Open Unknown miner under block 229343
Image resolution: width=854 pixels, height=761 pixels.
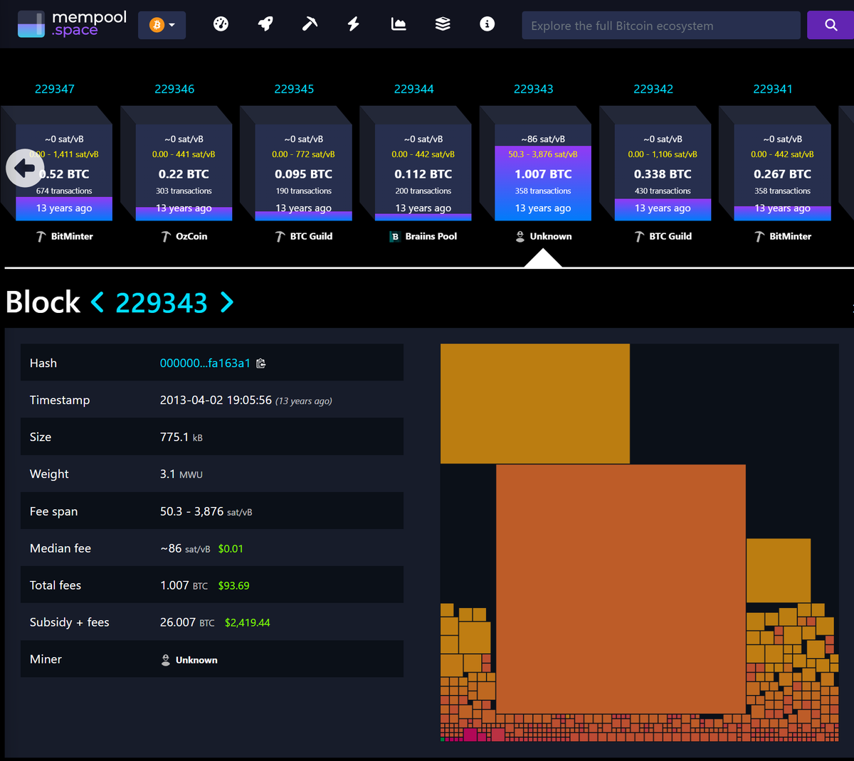[x=544, y=236]
